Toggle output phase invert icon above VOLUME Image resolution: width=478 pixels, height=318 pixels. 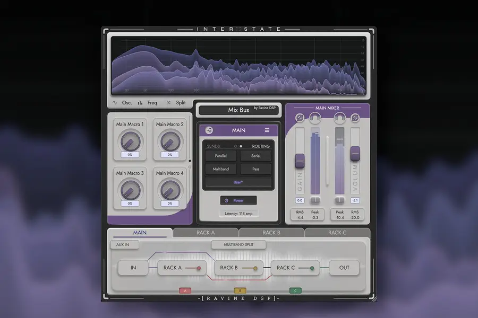click(355, 118)
